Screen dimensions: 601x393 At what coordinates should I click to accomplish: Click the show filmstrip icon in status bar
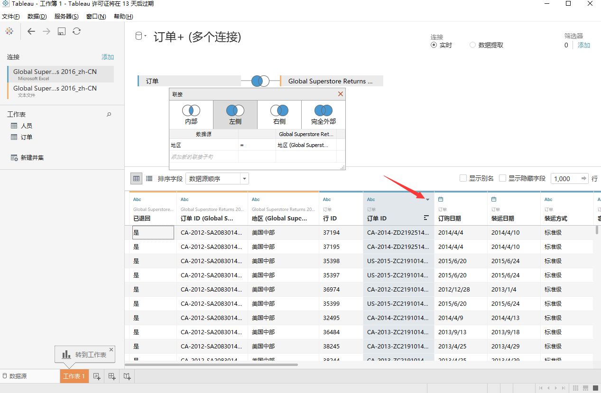(585, 388)
